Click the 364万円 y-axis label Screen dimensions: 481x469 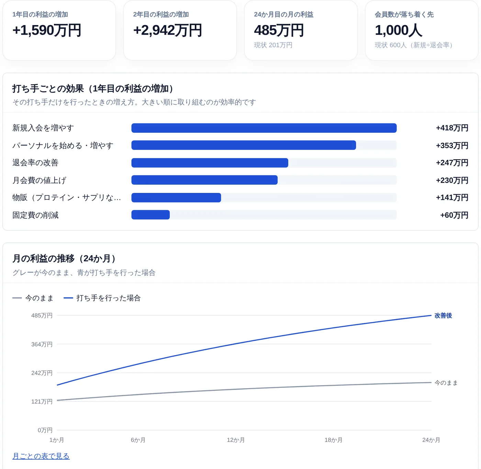(x=42, y=344)
